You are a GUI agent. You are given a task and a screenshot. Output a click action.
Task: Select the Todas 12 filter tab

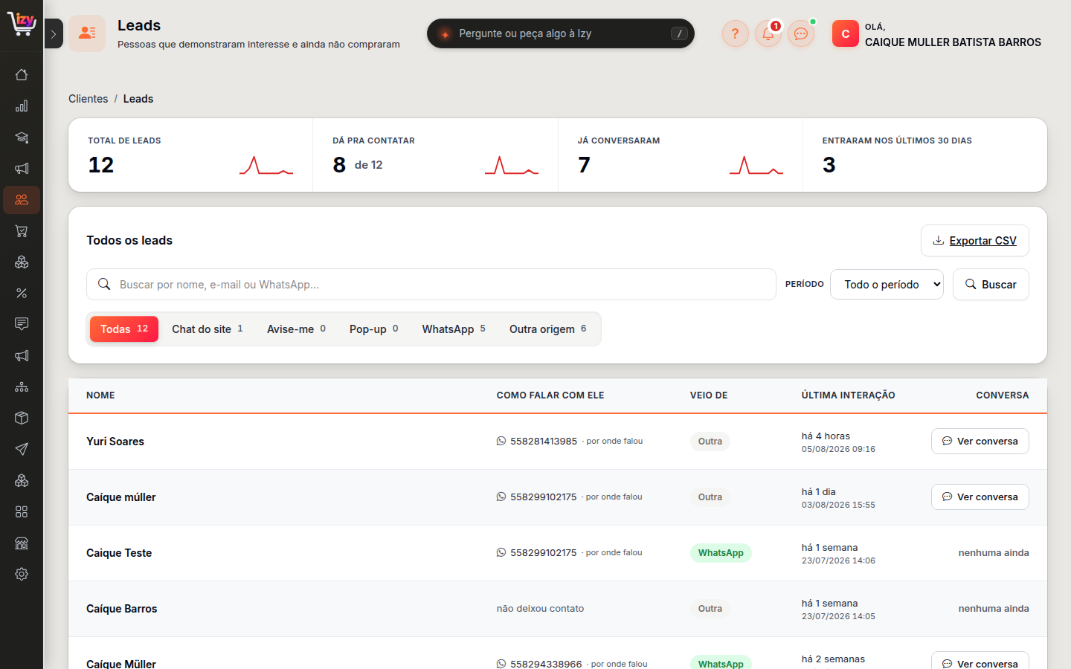124,329
